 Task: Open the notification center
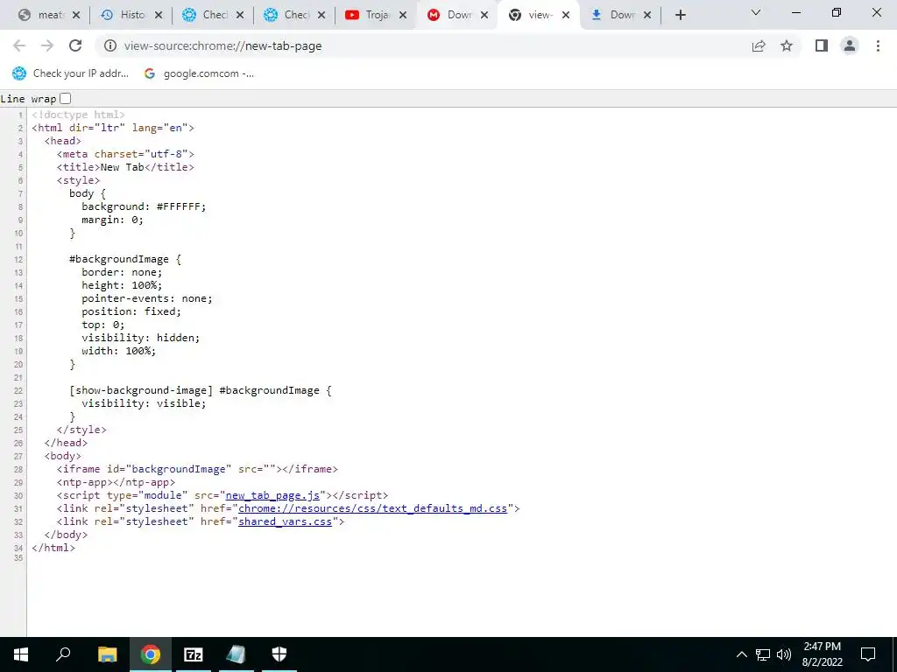tap(868, 654)
